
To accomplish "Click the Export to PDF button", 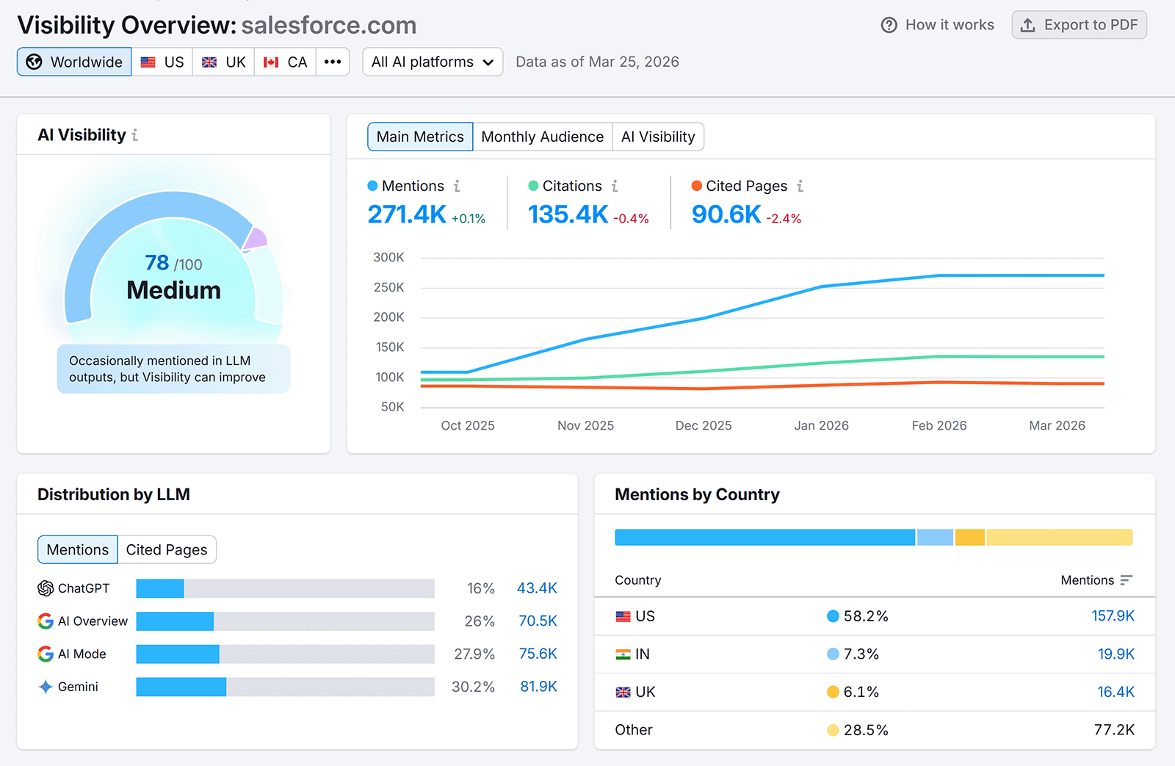I will pyautogui.click(x=1079, y=24).
